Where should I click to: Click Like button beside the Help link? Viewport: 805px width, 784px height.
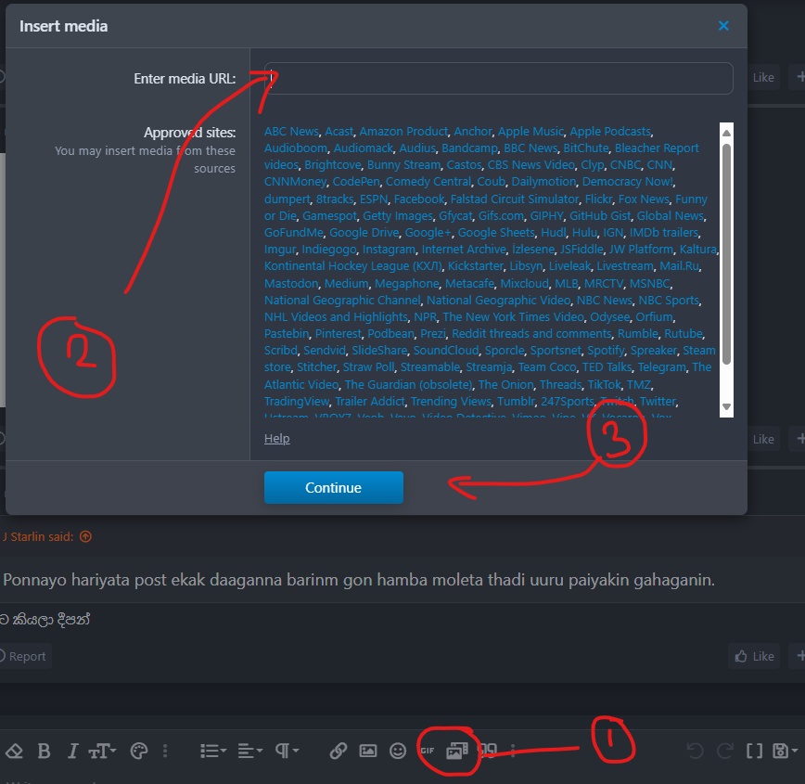pyautogui.click(x=763, y=439)
